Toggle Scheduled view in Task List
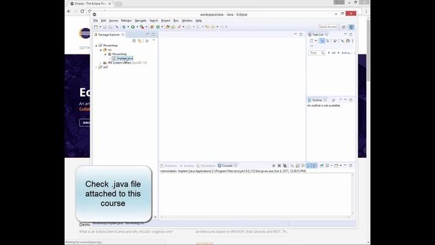 (x=328, y=41)
